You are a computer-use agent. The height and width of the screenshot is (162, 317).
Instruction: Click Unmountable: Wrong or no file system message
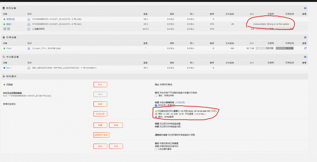click(x=271, y=24)
